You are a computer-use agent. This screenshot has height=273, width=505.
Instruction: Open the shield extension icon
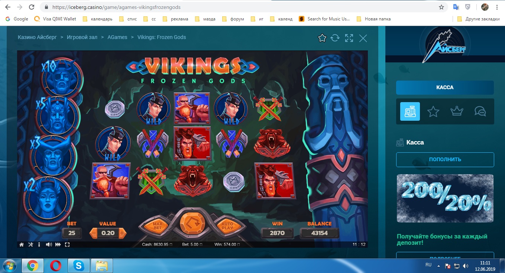[469, 7]
